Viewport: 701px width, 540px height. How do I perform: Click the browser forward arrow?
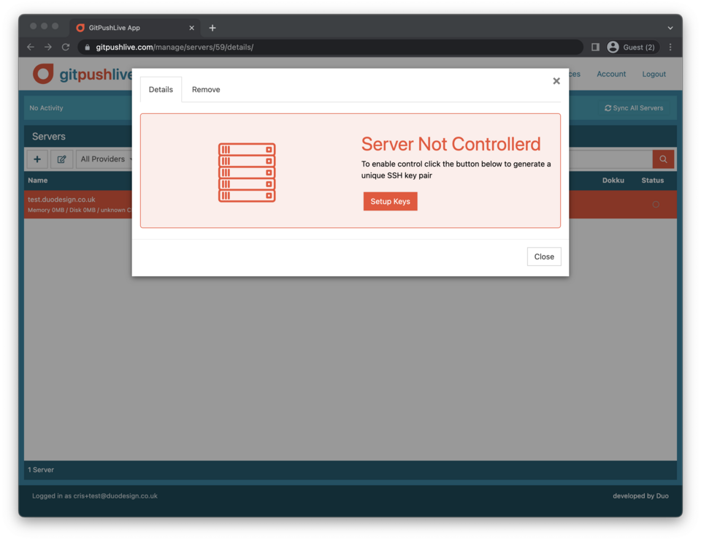click(x=48, y=47)
